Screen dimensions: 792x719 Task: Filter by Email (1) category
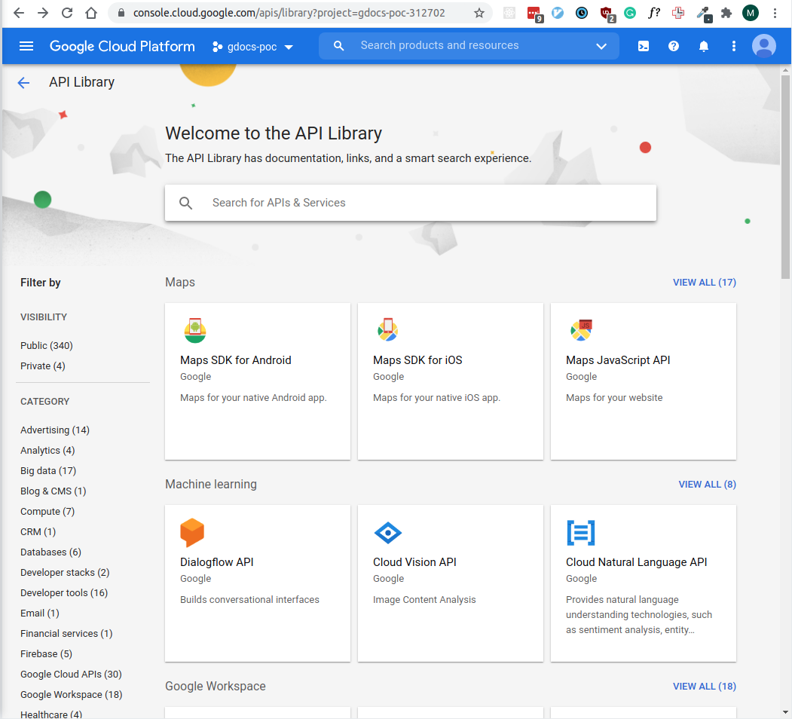click(40, 613)
